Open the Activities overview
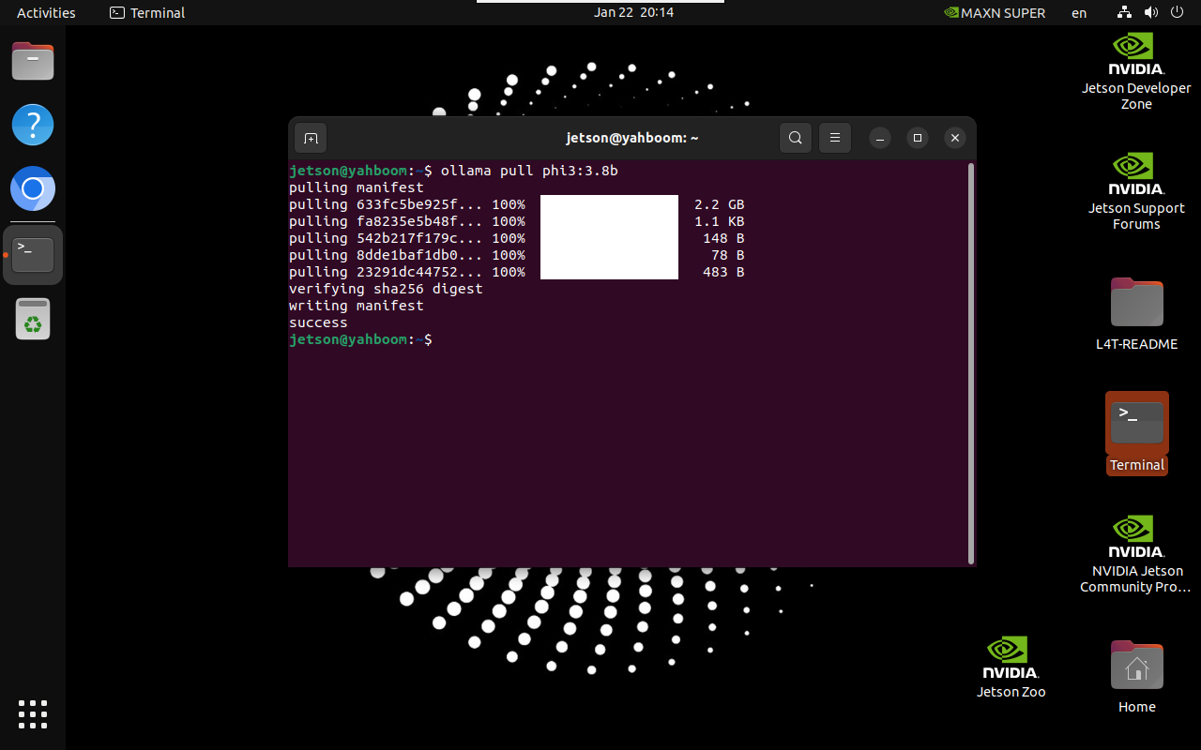The height and width of the screenshot is (750, 1201). [46, 12]
